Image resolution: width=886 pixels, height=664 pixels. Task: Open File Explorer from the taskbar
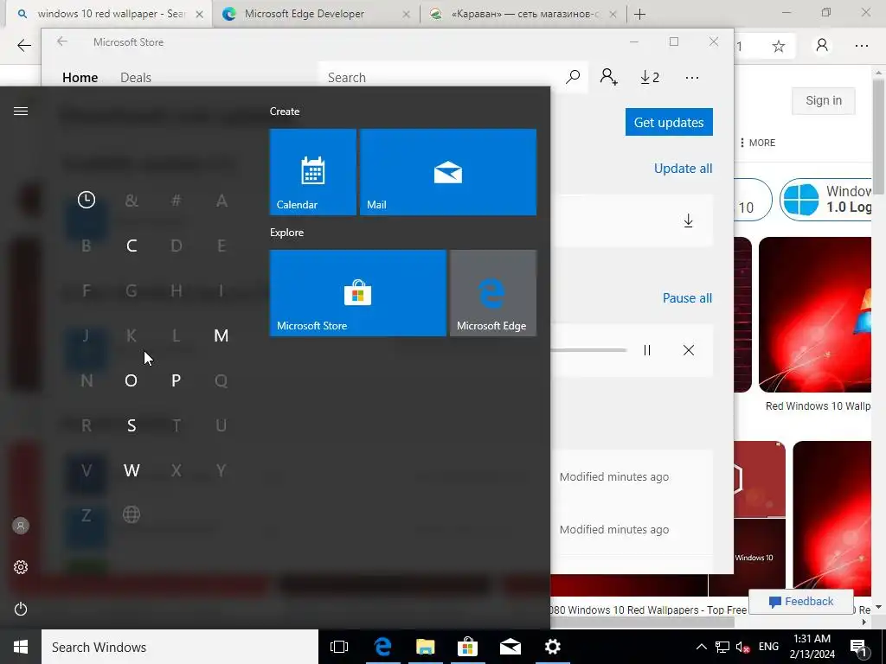click(425, 647)
